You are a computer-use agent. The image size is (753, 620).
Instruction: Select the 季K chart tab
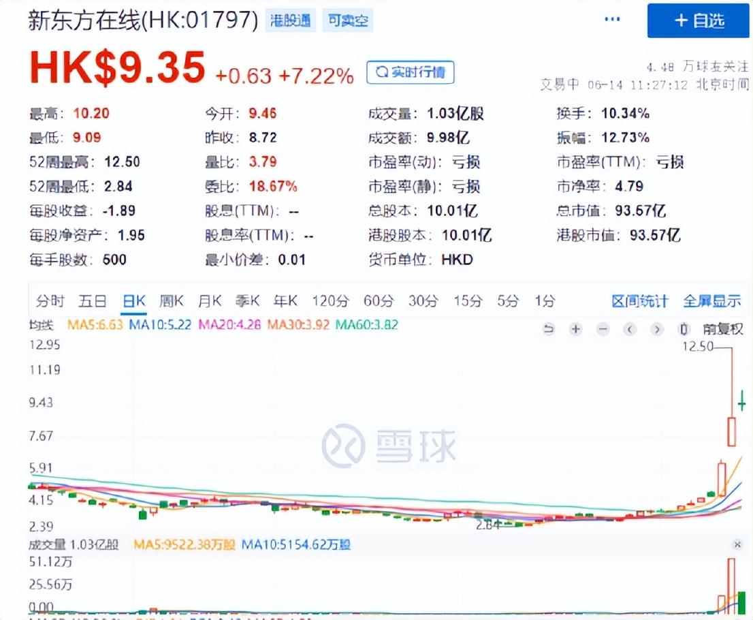click(x=248, y=301)
